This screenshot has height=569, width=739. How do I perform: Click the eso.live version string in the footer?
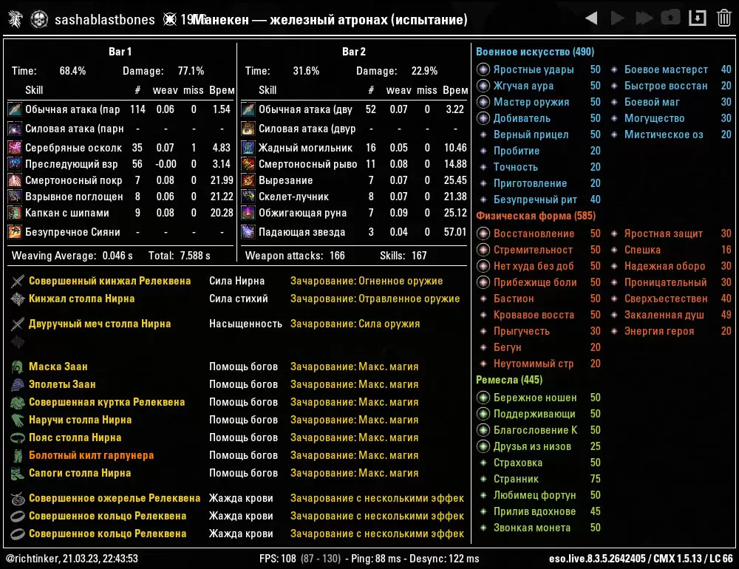coord(641,559)
